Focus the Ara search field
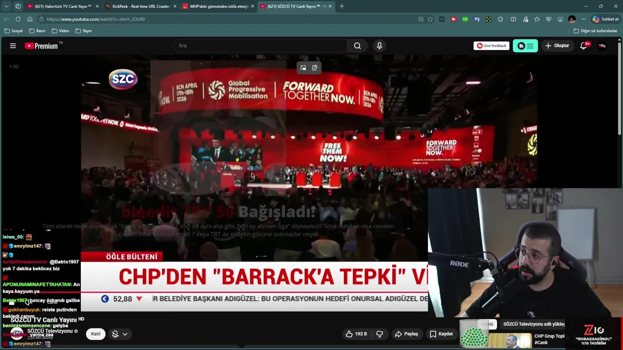The image size is (623, 350). pyautogui.click(x=260, y=46)
